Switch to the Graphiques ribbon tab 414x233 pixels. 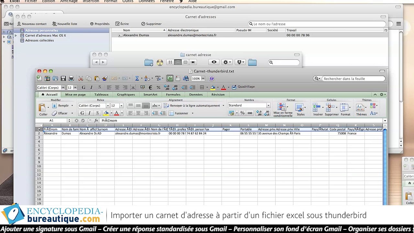[126, 94]
